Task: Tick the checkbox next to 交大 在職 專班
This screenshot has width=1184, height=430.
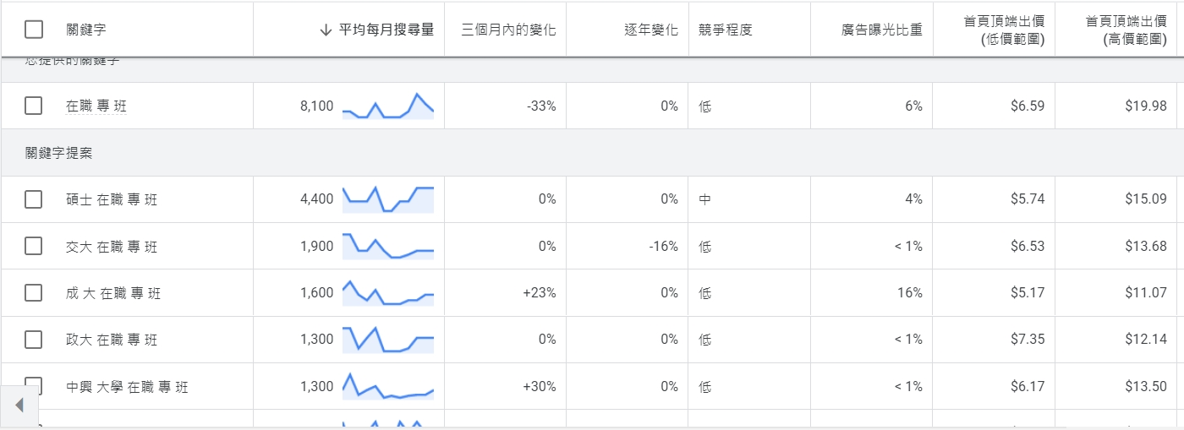Action: (34, 246)
